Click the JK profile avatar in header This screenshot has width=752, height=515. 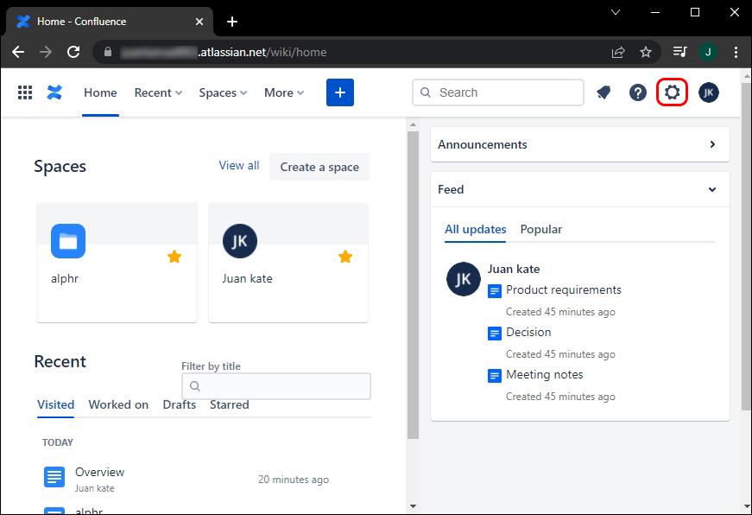coord(709,92)
